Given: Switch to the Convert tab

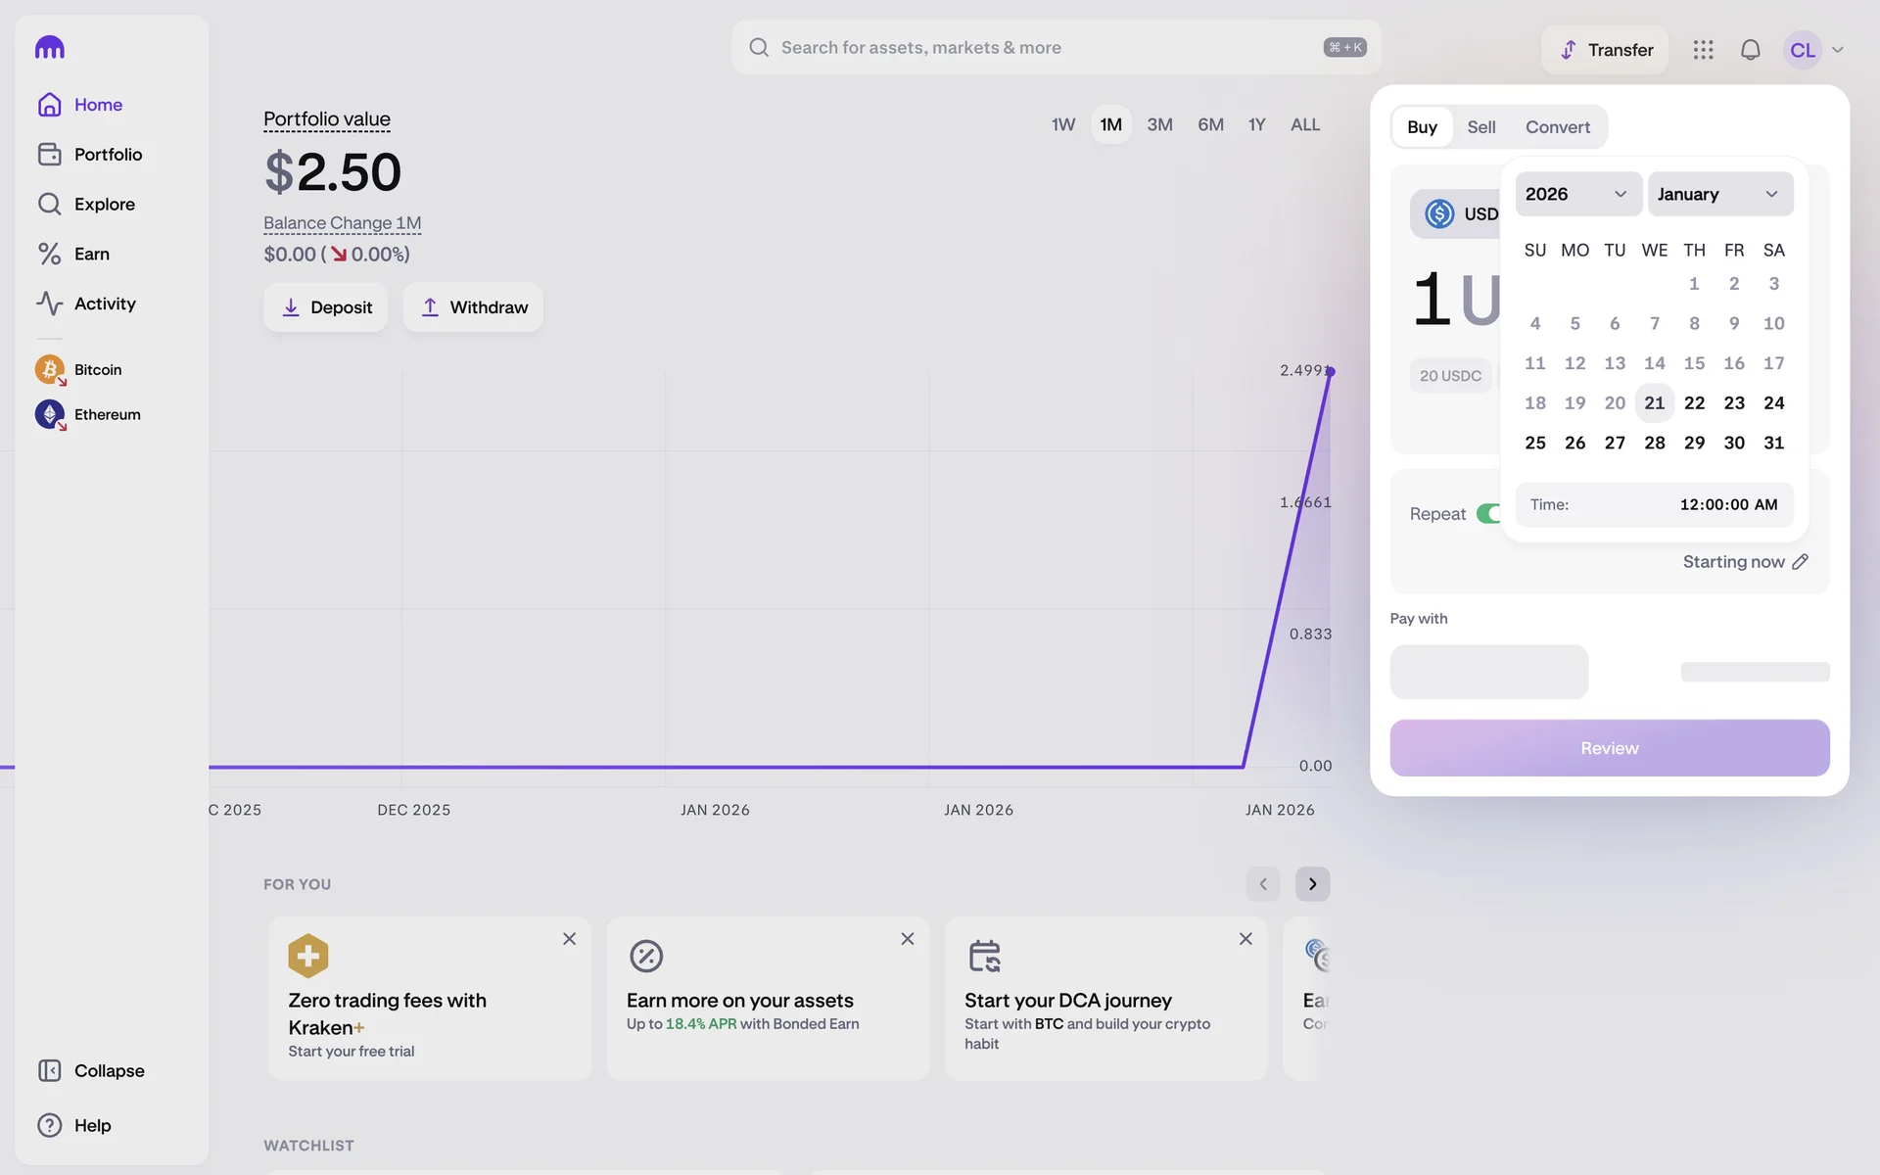Looking at the screenshot, I should 1557,127.
